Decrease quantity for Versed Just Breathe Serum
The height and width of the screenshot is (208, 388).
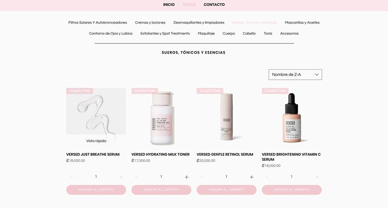pos(71,177)
